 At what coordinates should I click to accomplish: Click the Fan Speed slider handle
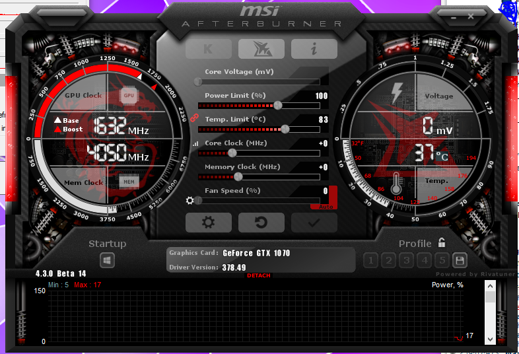pyautogui.click(x=198, y=201)
